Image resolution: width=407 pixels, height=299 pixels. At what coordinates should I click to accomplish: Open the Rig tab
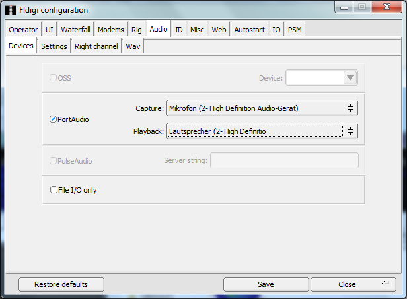click(x=137, y=30)
